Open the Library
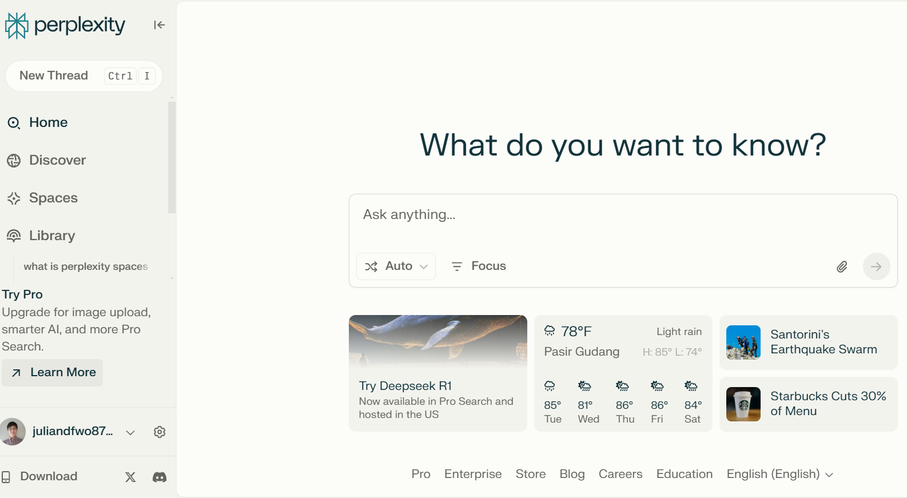 click(x=53, y=236)
